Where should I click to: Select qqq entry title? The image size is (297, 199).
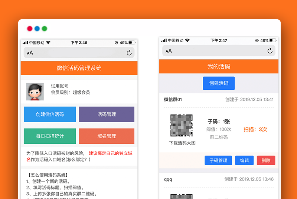tap(168, 179)
